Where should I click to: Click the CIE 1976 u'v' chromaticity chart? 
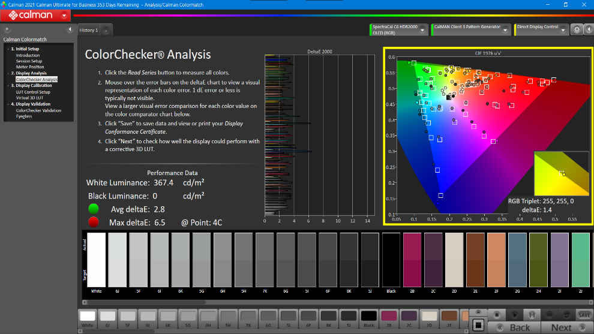pyautogui.click(x=488, y=136)
